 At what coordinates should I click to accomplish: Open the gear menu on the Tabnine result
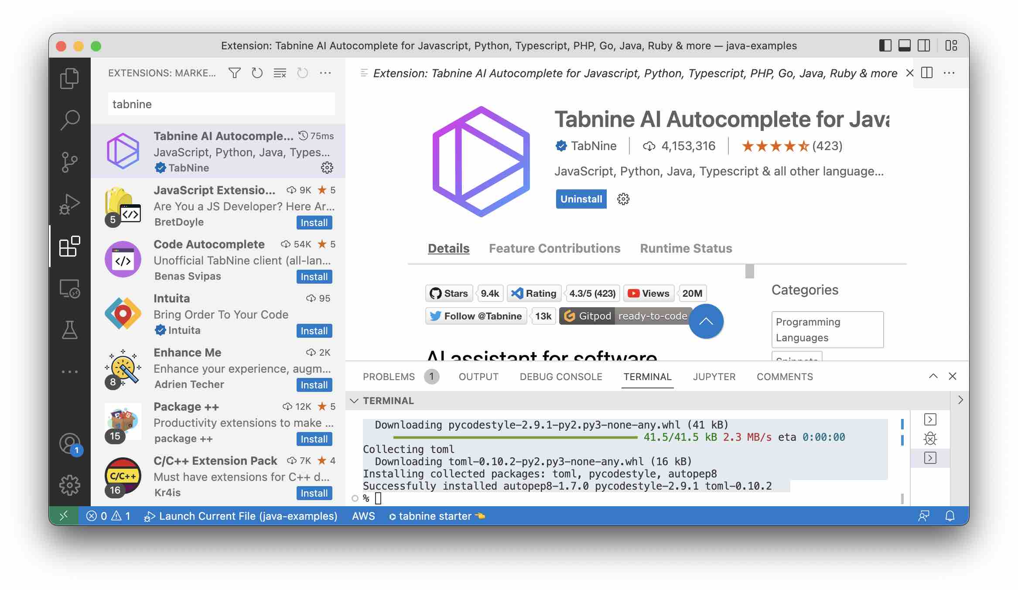pyautogui.click(x=327, y=168)
